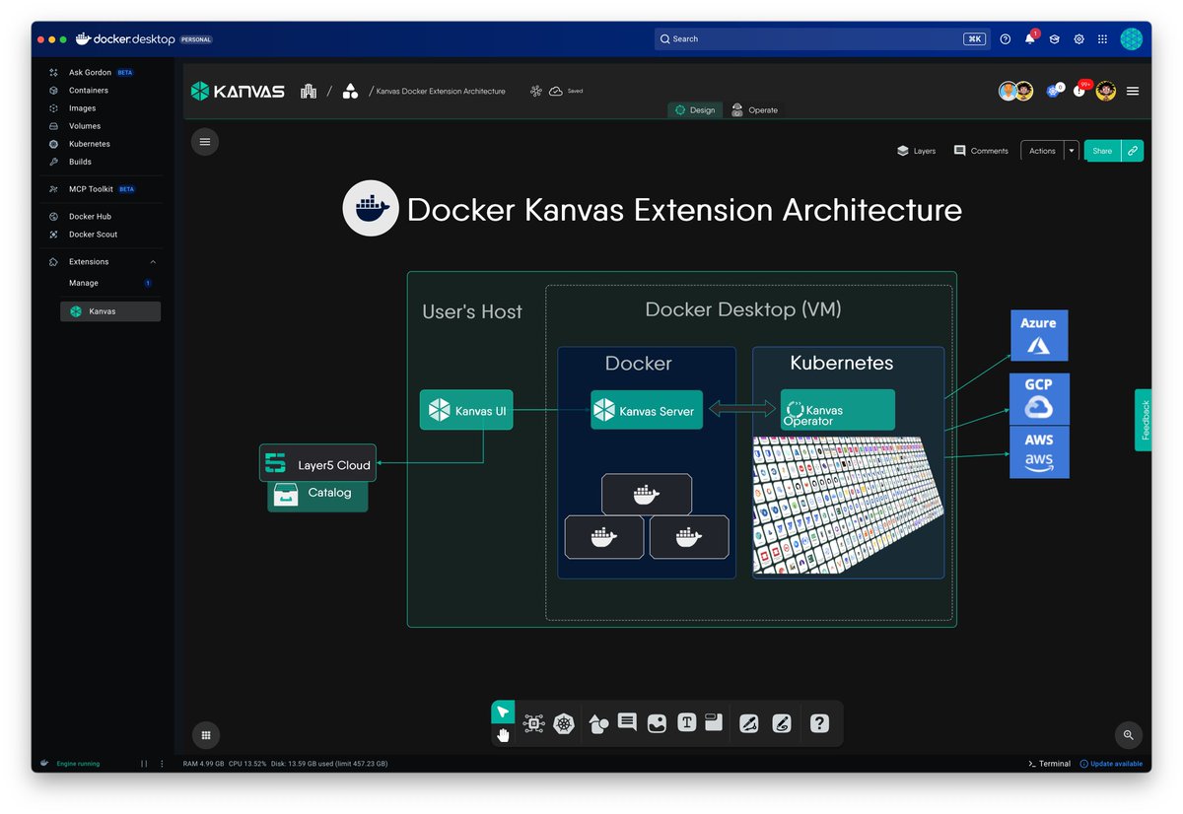
Task: Select the Kanvas extension in sidebar
Action: (110, 311)
